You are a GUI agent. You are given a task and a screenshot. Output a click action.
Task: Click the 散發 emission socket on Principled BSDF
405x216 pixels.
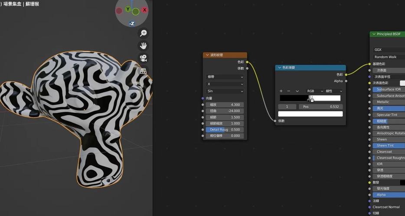[x=369, y=182]
